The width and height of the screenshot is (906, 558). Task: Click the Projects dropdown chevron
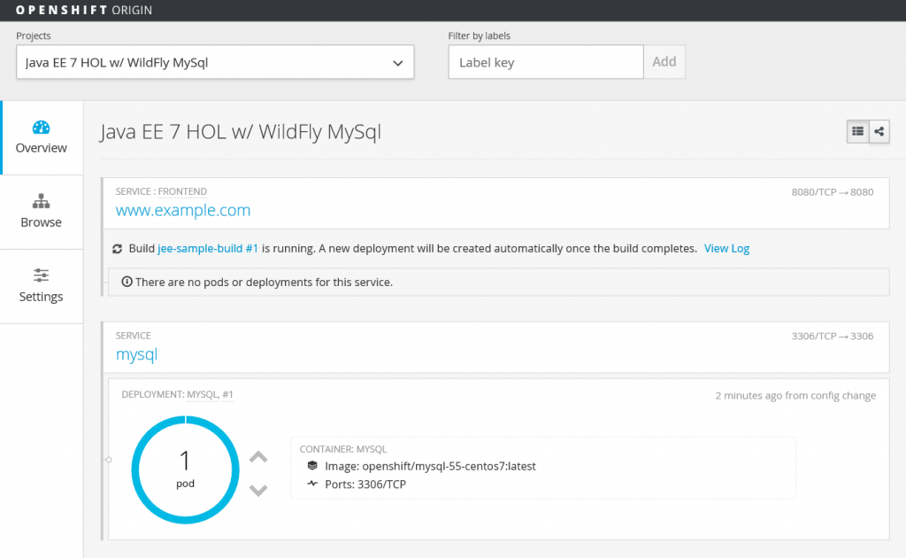pyautogui.click(x=397, y=63)
